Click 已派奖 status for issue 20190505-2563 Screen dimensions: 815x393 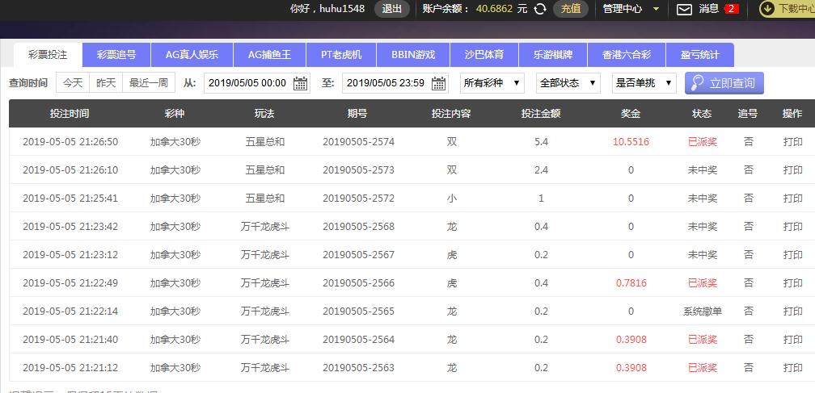coord(703,368)
